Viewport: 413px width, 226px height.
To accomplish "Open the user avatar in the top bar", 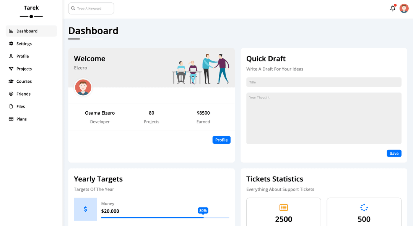I will [x=404, y=8].
